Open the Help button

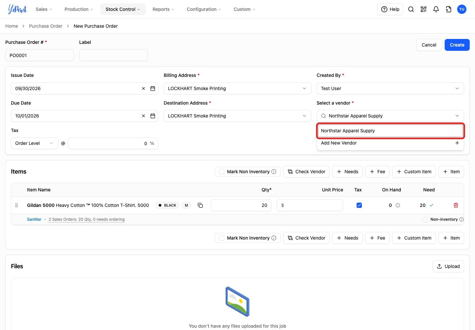[390, 9]
